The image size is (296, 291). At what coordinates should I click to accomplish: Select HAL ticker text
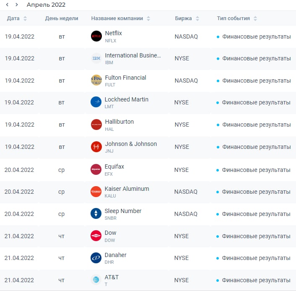point(109,129)
